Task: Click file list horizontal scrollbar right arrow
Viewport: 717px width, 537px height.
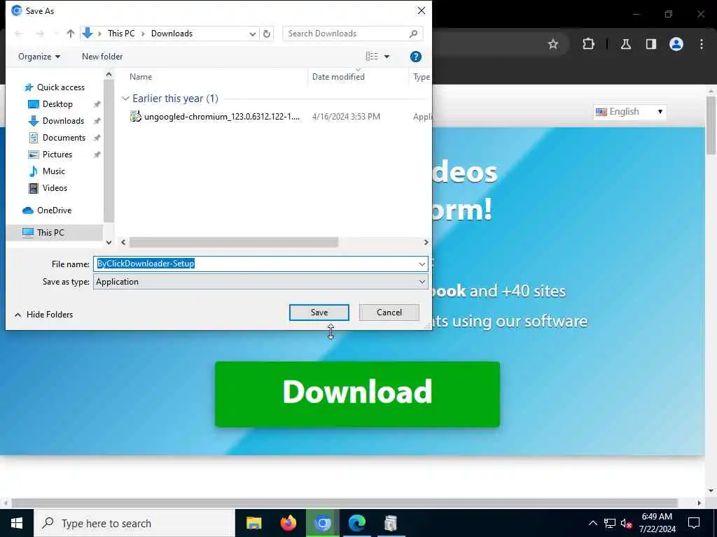Action: [x=426, y=243]
